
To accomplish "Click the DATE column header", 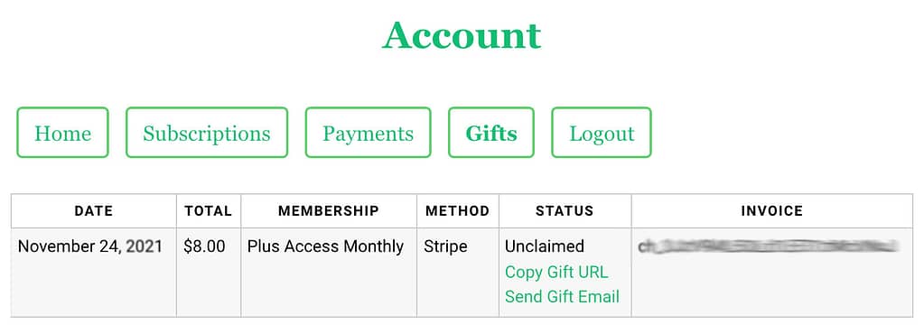I will click(94, 211).
